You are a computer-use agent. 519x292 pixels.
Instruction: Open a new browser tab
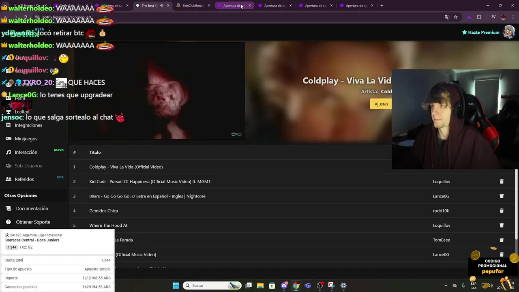382,6
